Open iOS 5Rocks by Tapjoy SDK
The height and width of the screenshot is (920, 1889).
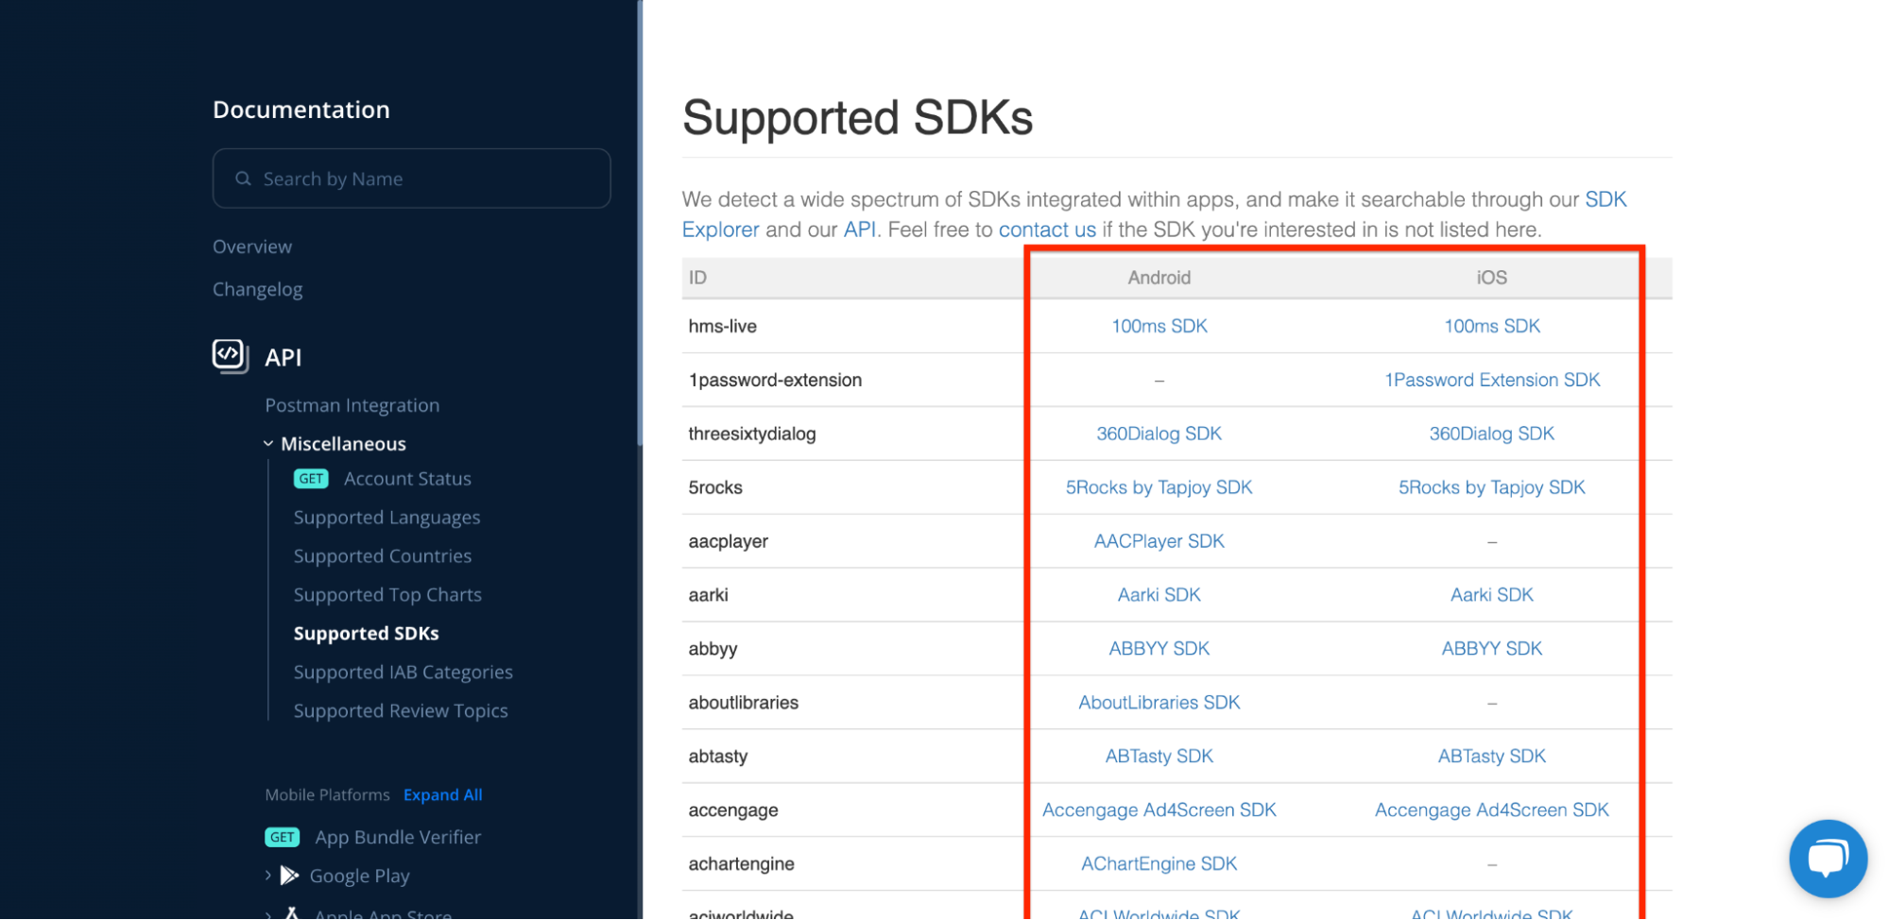click(x=1492, y=487)
